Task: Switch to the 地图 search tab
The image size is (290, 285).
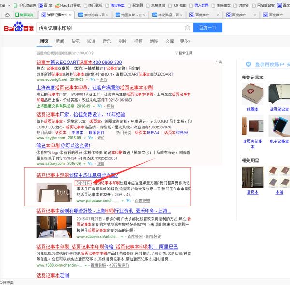Action: 154,41
